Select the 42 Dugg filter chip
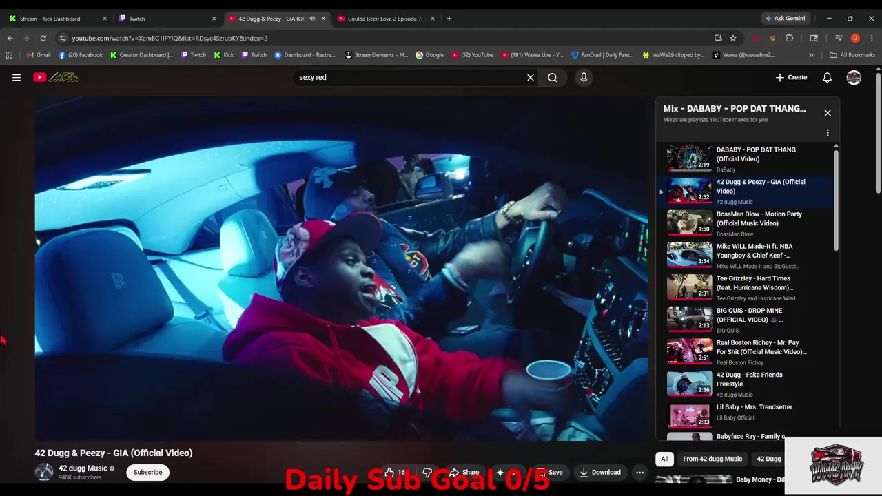Screen dimensions: 882x496 click(769, 459)
